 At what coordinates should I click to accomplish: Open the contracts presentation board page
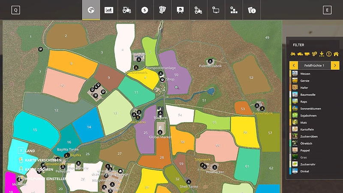coord(181,10)
